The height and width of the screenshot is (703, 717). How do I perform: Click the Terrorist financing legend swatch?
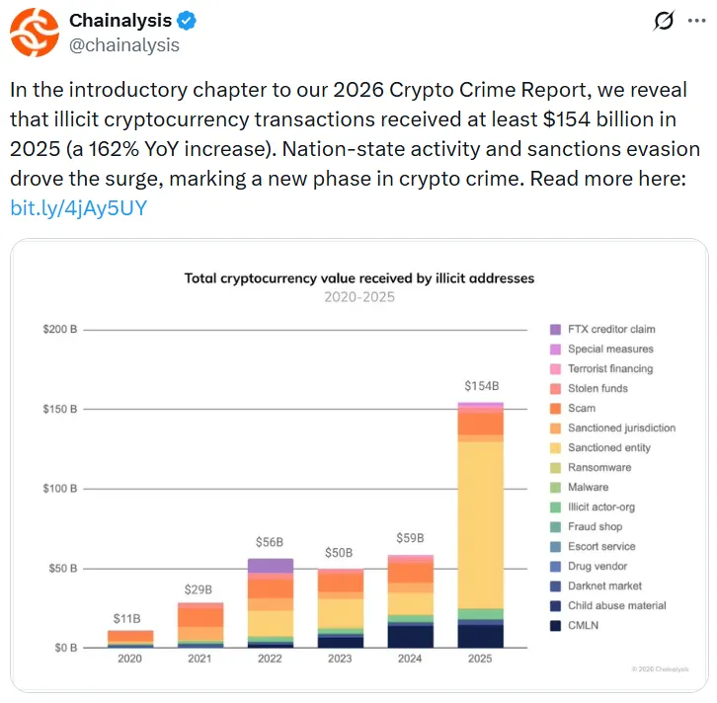pos(555,368)
